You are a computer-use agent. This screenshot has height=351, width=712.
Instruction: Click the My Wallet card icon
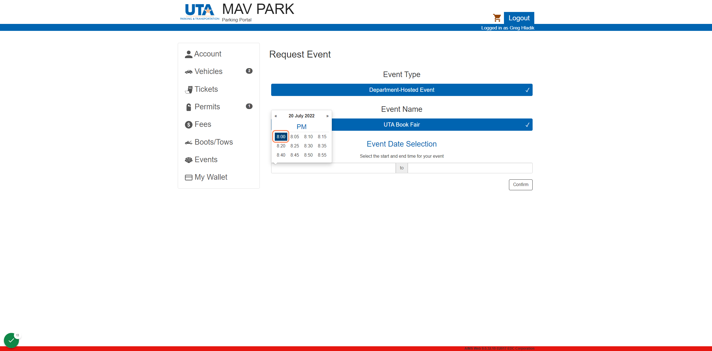click(189, 177)
